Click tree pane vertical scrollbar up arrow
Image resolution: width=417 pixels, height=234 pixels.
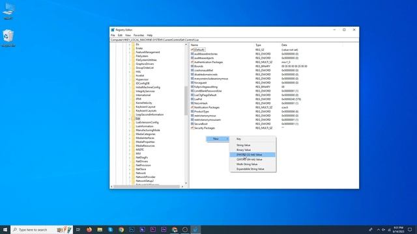pyautogui.click(x=186, y=45)
